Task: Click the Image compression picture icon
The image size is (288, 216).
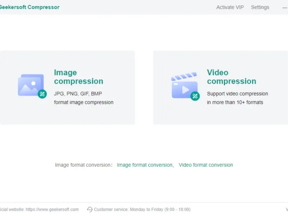Action: (x=32, y=86)
